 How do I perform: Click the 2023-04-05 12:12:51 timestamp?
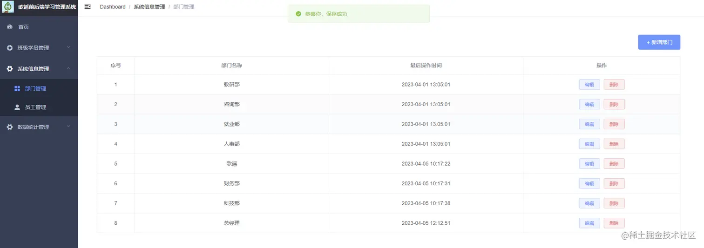click(x=426, y=223)
